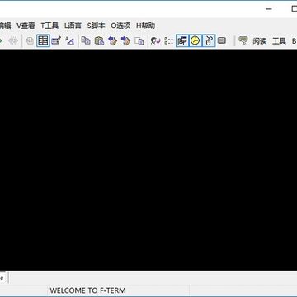The image size is (297, 297).
Task: Open the T工具 menu
Action: coord(49,26)
